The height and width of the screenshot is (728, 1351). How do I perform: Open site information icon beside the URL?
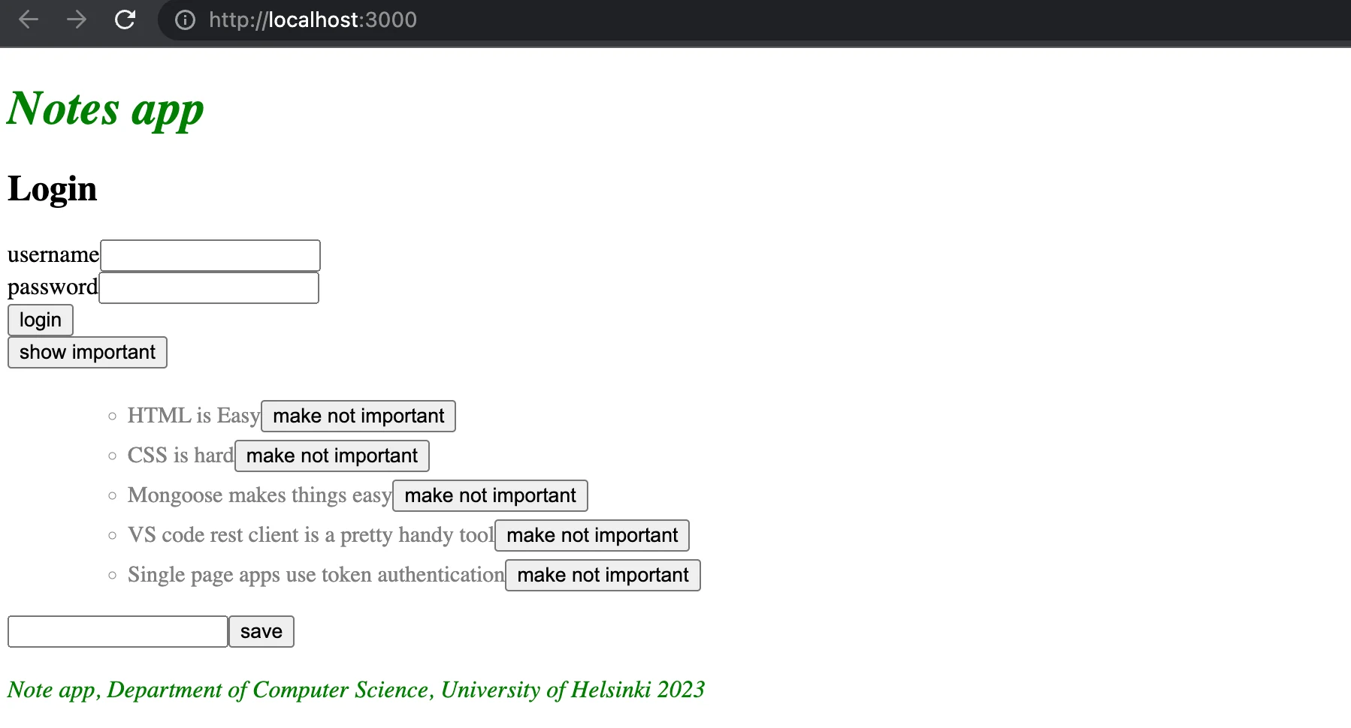(x=185, y=20)
